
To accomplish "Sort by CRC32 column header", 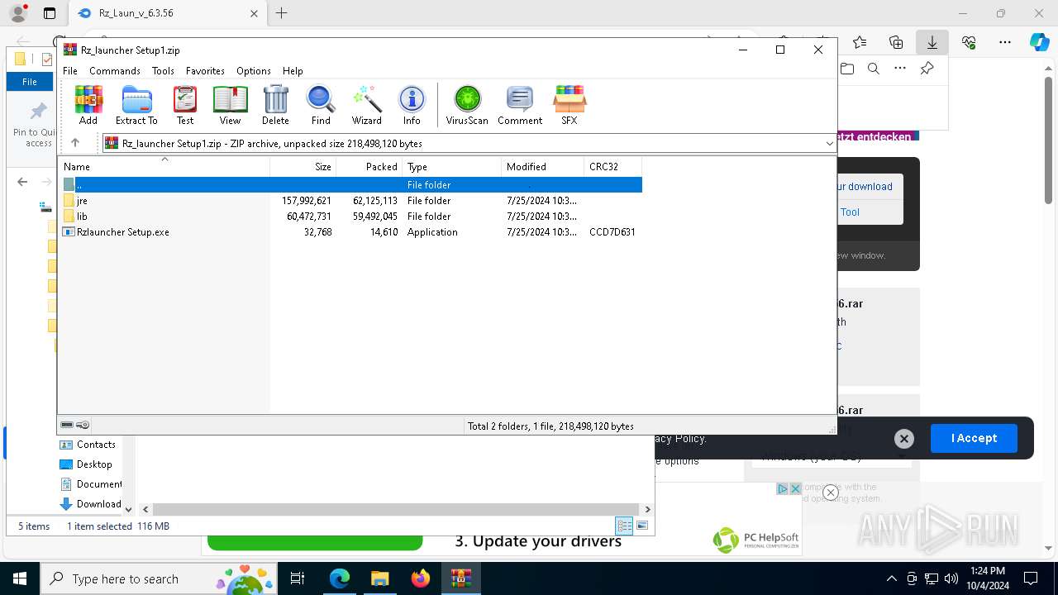I will point(613,167).
